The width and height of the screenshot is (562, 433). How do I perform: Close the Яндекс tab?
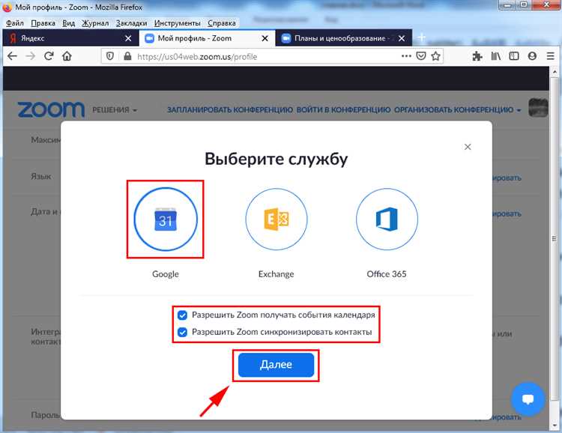tap(128, 38)
